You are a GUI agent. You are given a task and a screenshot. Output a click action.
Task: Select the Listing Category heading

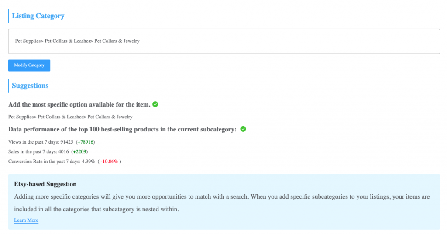[x=38, y=16]
